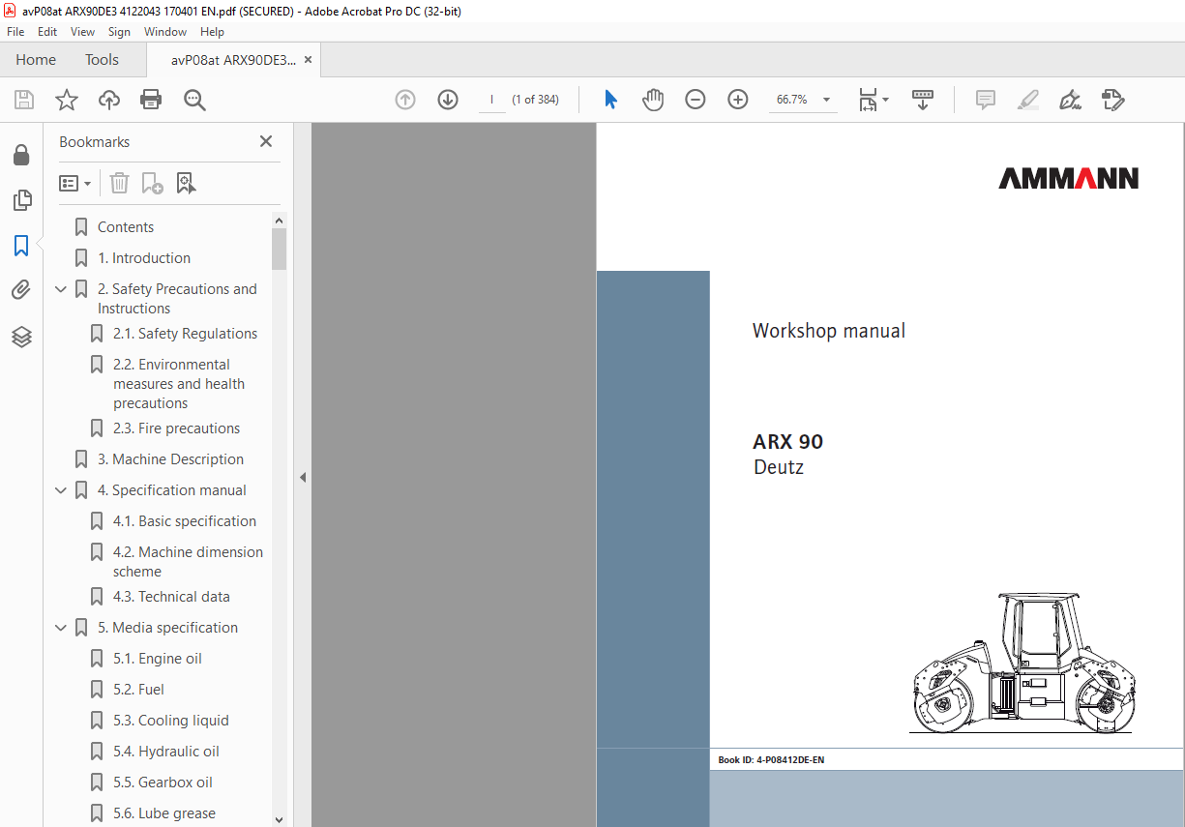Close the Bookmarks panel
This screenshot has height=827, width=1185.
[266, 141]
